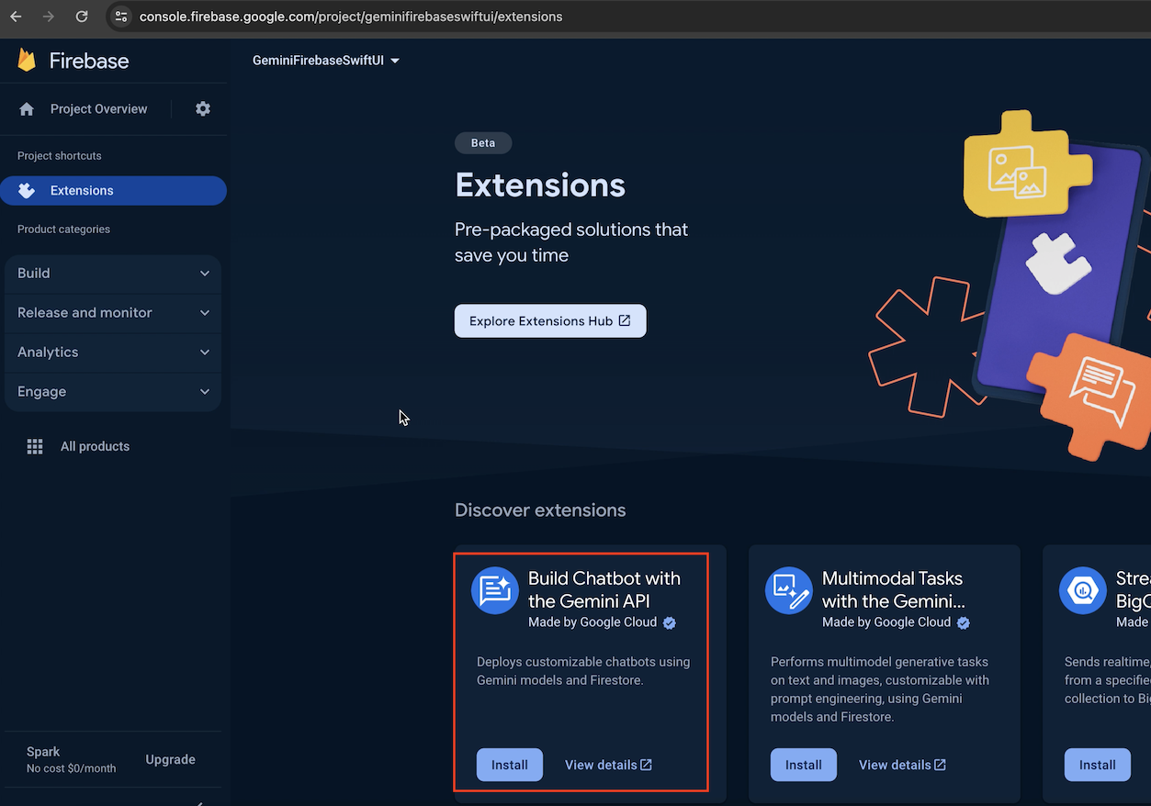Reload the page with browser refresh icon
The height and width of the screenshot is (806, 1151).
tap(82, 17)
